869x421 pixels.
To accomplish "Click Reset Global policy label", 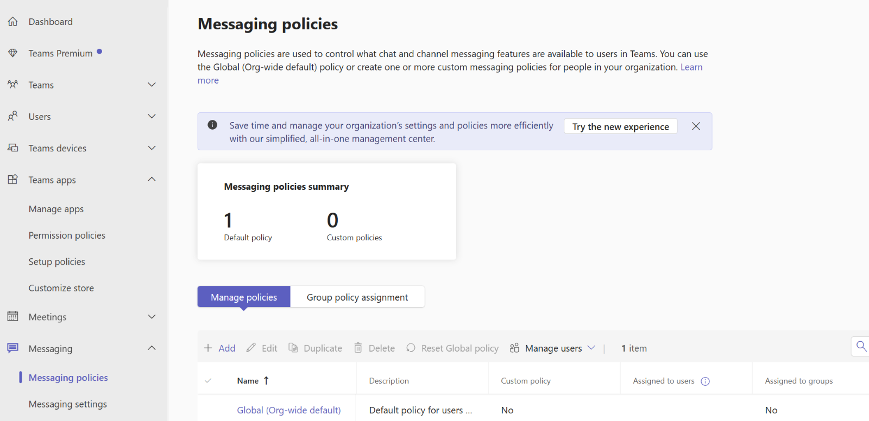I will (x=460, y=348).
